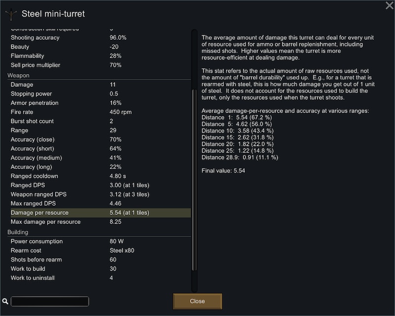395x316 pixels.
Task: Focus the search text field
Action: click(50, 301)
